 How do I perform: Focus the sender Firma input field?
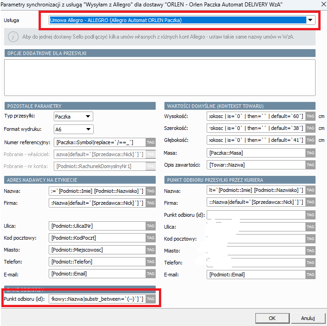[x=97, y=203]
